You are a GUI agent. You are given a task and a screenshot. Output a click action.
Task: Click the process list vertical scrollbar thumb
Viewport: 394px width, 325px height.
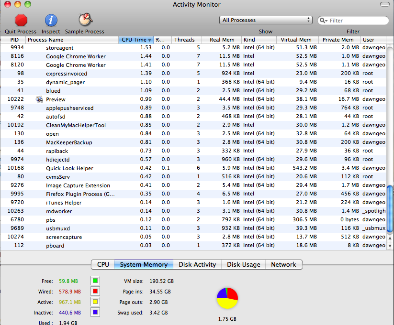[390, 209]
